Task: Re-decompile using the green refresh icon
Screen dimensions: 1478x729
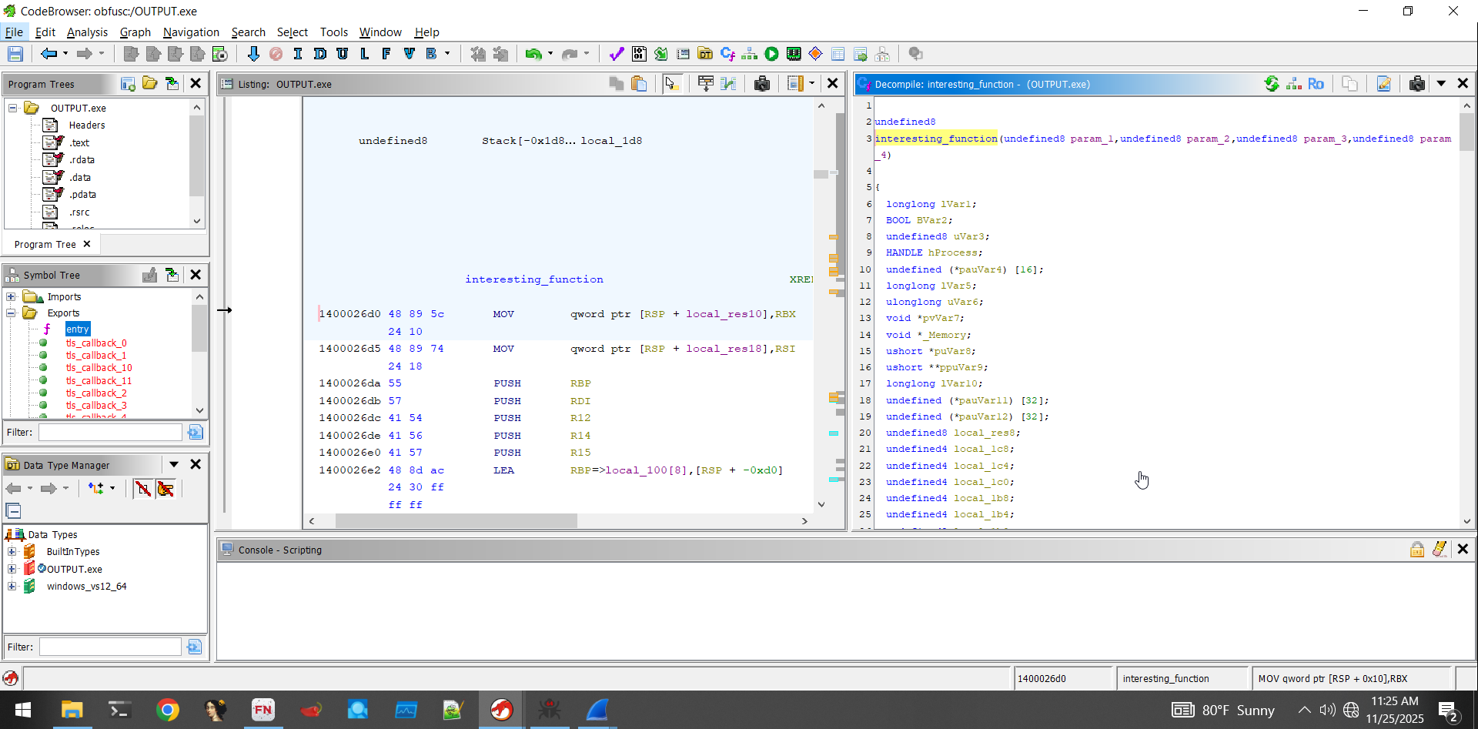Action: click(1272, 84)
